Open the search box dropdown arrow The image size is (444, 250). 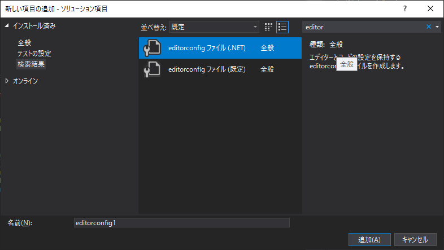click(x=437, y=27)
